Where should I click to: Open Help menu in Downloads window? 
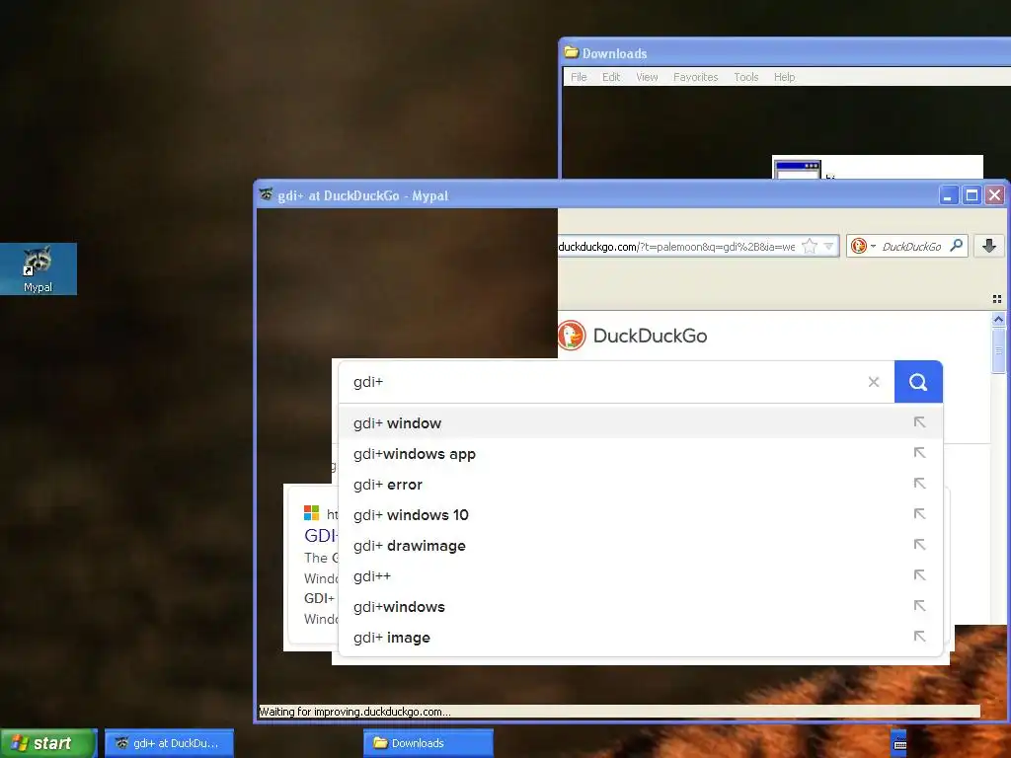pos(785,77)
